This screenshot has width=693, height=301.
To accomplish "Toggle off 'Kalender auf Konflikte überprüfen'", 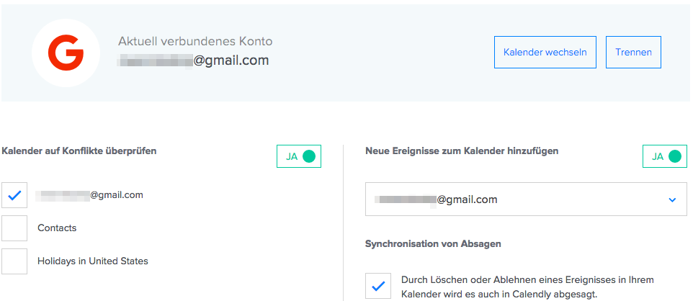I will pos(299,156).
